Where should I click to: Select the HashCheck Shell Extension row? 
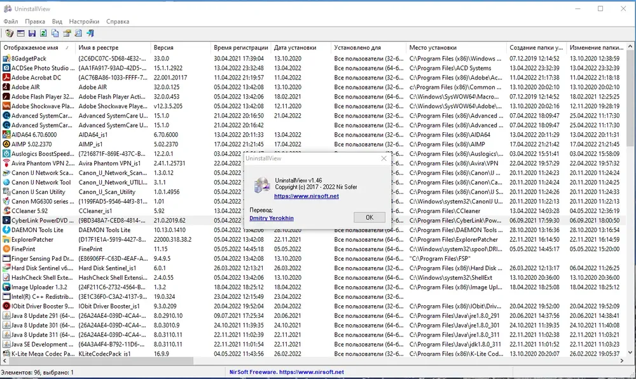313,278
